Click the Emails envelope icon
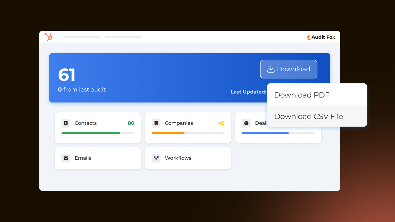This screenshot has height=222, width=395. pyautogui.click(x=66, y=158)
